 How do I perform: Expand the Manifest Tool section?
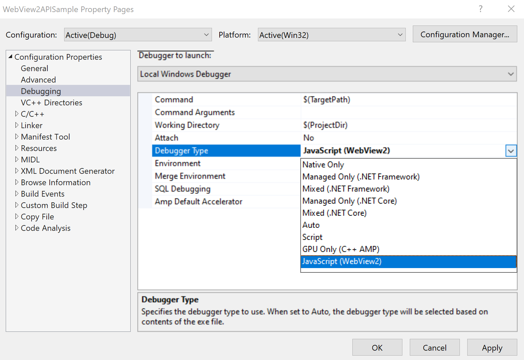click(17, 137)
